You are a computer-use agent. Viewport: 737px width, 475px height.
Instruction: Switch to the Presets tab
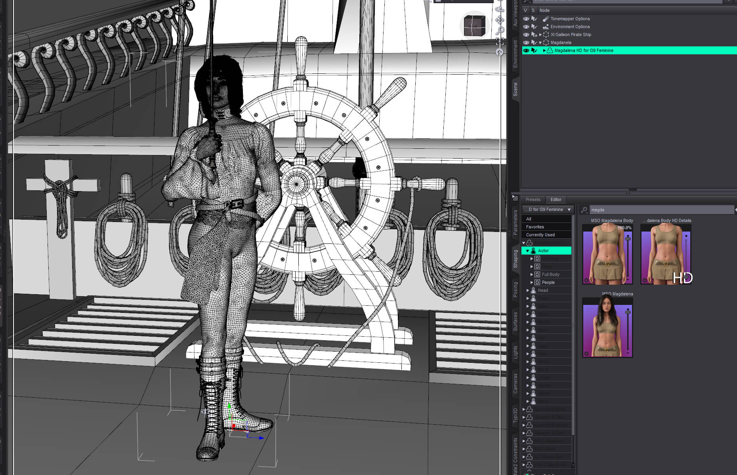pyautogui.click(x=533, y=199)
